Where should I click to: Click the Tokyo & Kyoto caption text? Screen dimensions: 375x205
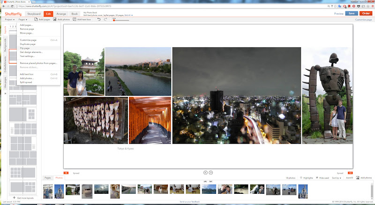[x=125, y=148]
